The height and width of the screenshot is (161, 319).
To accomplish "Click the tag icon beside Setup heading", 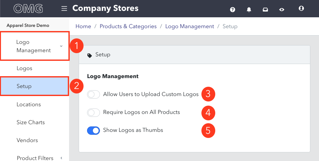I will pyautogui.click(x=90, y=55).
